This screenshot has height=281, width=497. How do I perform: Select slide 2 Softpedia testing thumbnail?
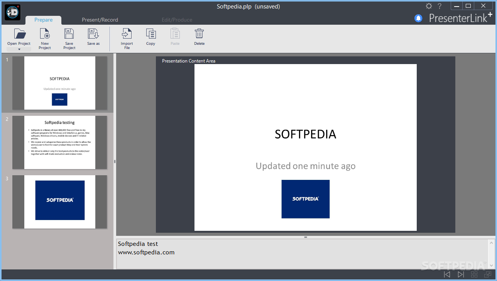60,142
